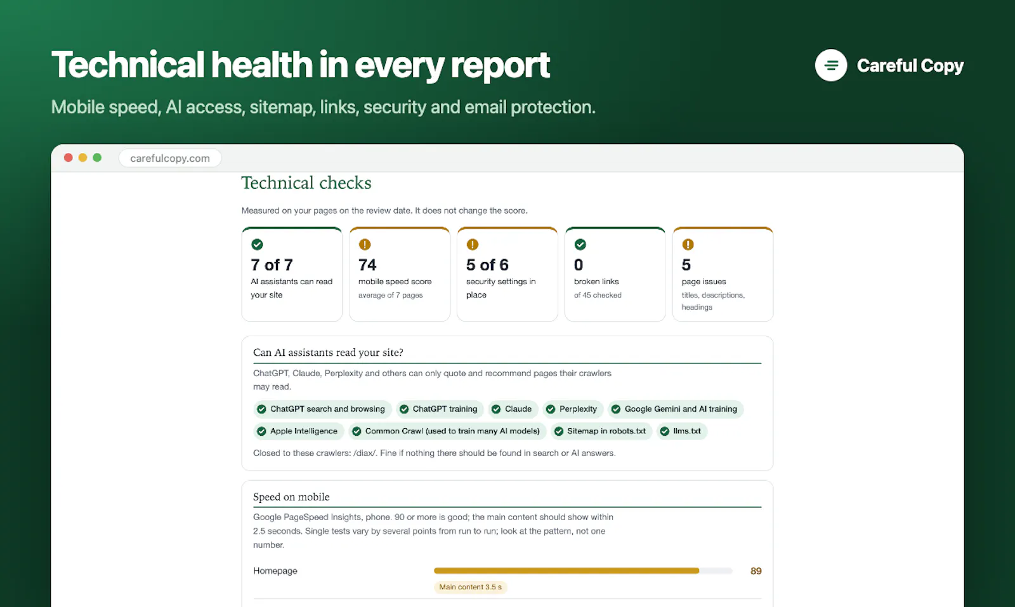Click the 'Speed on mobile' heading

(x=291, y=497)
